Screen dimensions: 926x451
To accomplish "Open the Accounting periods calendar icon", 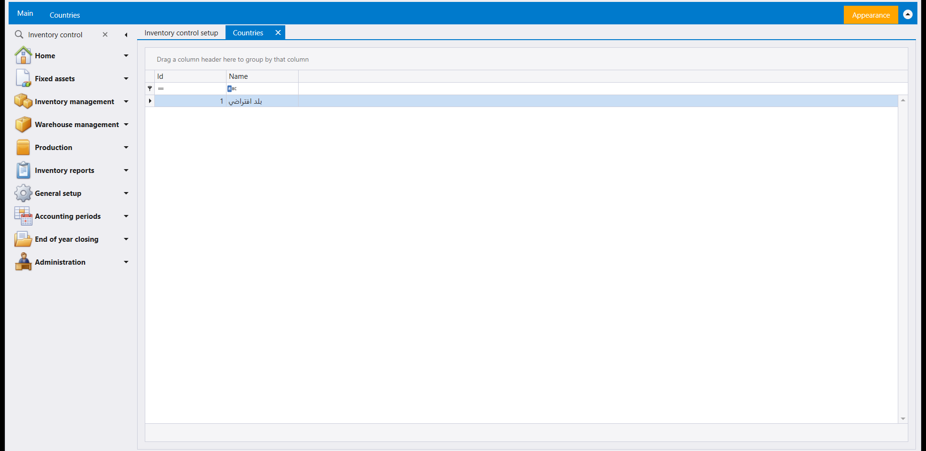I will (23, 216).
